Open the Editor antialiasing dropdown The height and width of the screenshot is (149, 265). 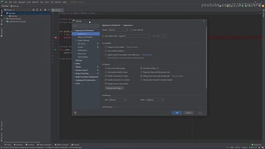(155, 100)
